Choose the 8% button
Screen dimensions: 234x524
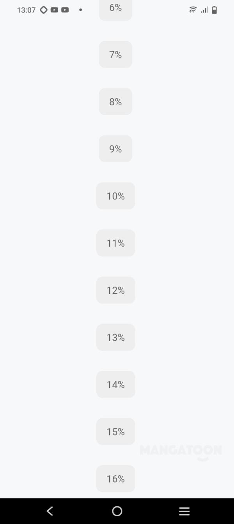click(x=115, y=102)
